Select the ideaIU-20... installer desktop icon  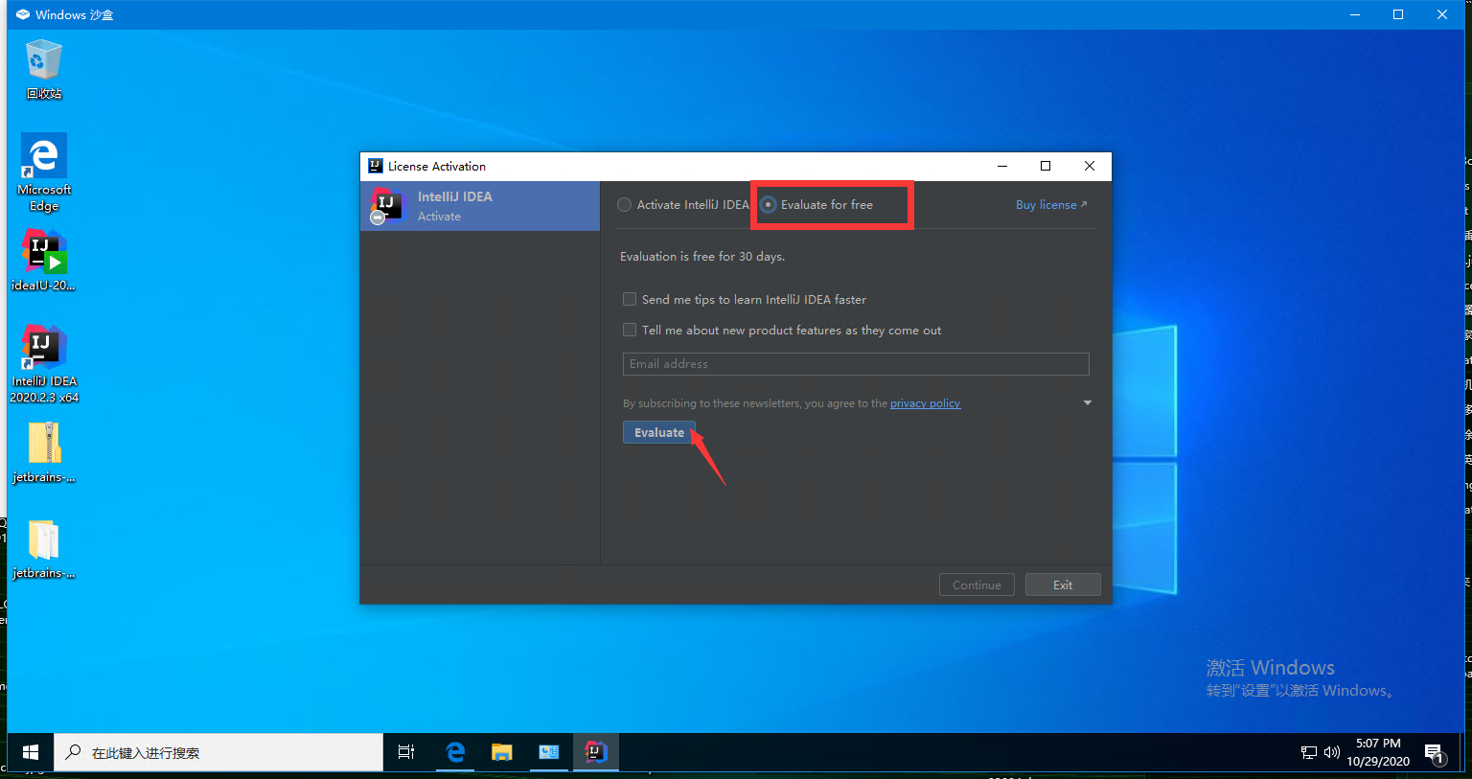43,260
